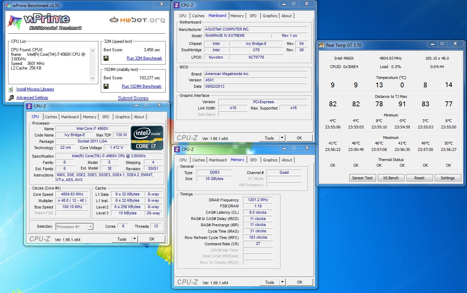Click the CPU-Z CPU window title icon
Image resolution: width=467 pixels, height=293 pixels.
click(x=29, y=106)
